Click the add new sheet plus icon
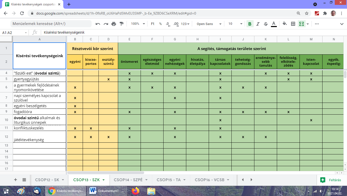Screen dimensions: 347x196 [x=16, y=180]
